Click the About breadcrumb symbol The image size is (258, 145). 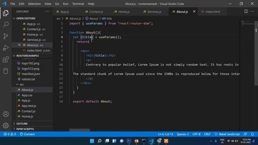pyautogui.click(x=92, y=19)
